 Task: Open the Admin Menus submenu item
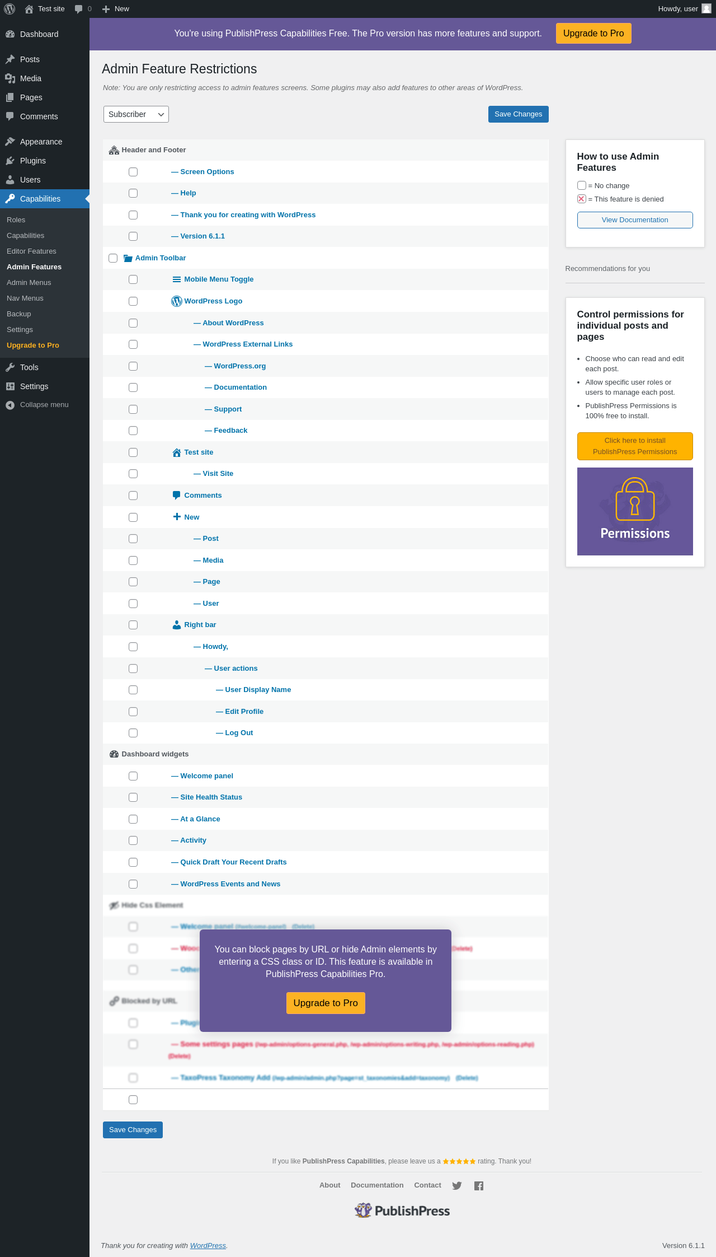[29, 283]
